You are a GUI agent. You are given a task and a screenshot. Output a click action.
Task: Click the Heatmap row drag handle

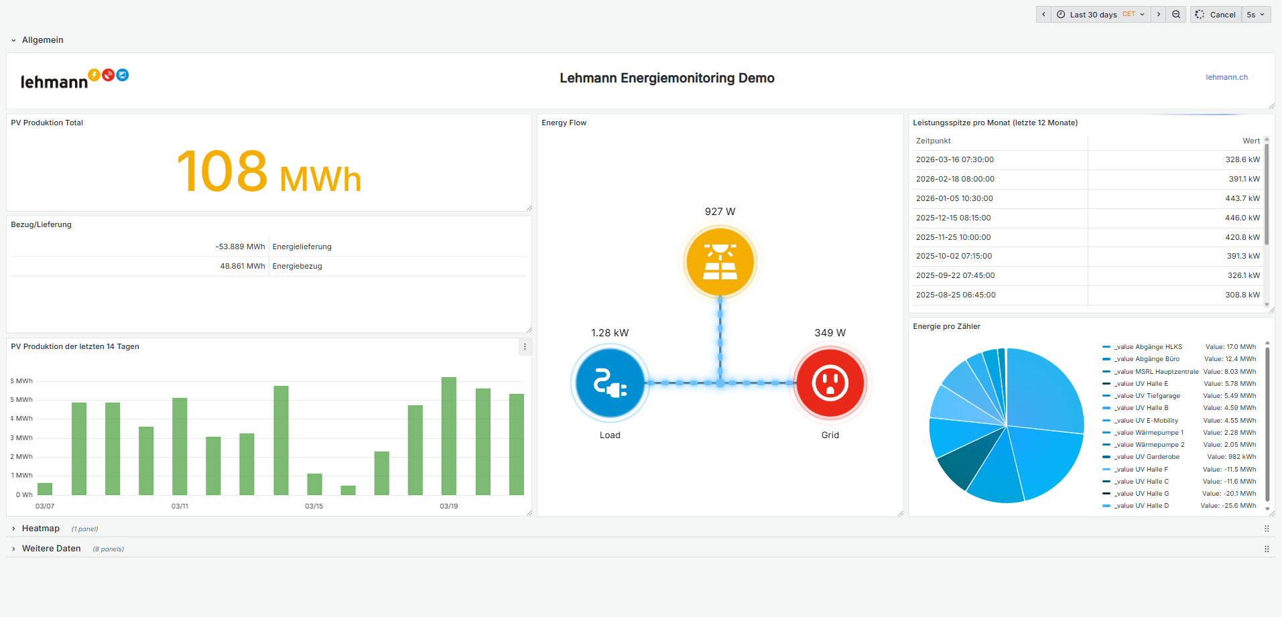(1266, 529)
